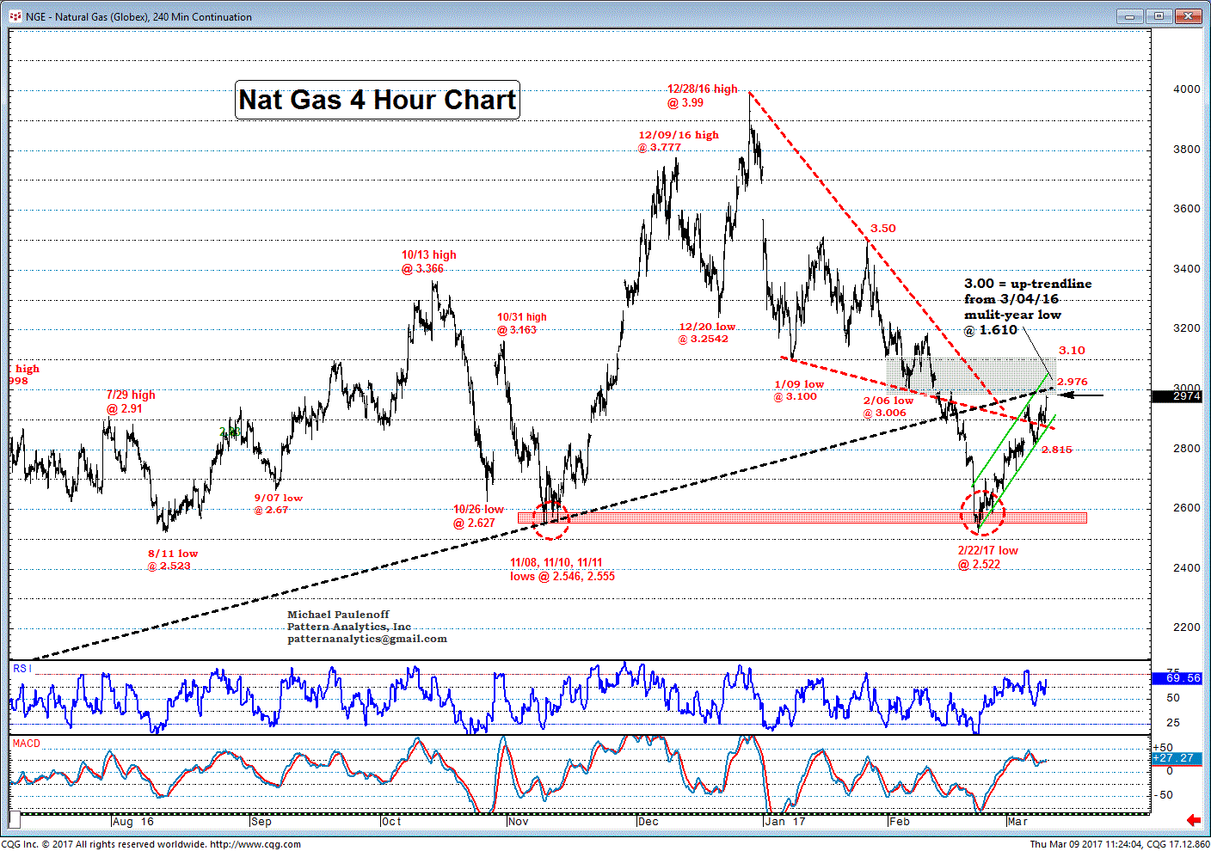Screen dimensions: 1211x851
Task: Click the MACD study label
Action: pyautogui.click(x=26, y=744)
